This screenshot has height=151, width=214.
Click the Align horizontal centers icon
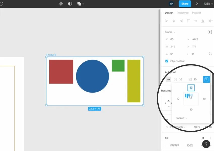point(174,21)
